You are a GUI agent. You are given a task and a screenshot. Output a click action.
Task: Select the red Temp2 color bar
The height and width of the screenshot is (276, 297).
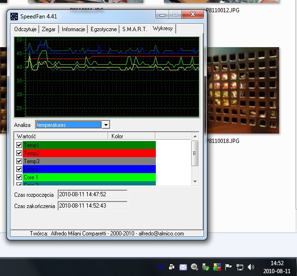pyautogui.click(x=89, y=153)
